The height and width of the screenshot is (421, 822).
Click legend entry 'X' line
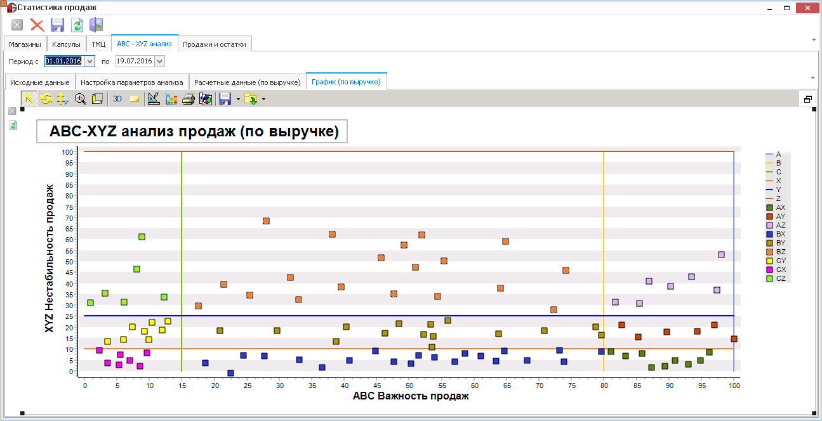(x=773, y=181)
